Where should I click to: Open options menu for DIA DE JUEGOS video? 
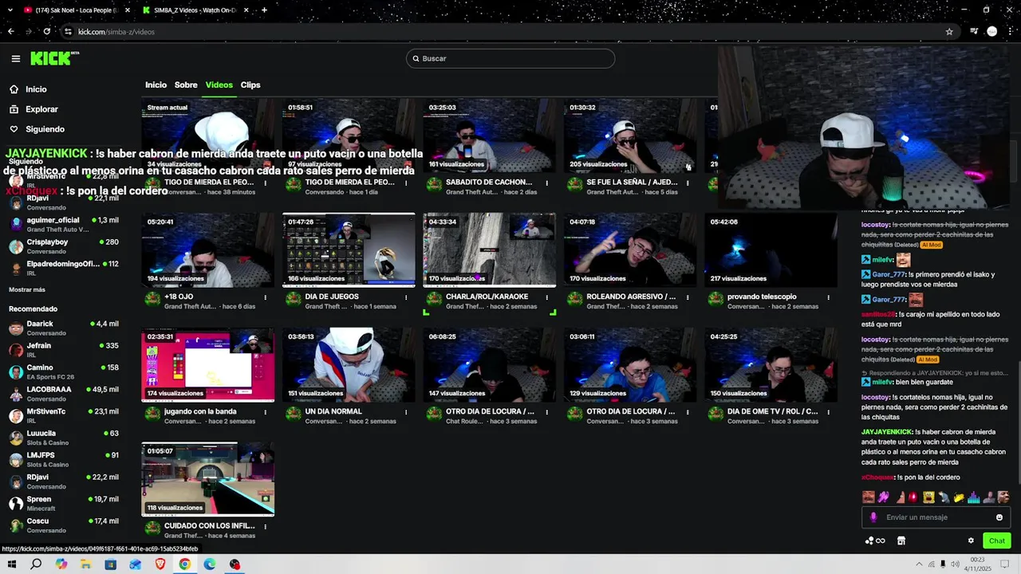click(406, 297)
